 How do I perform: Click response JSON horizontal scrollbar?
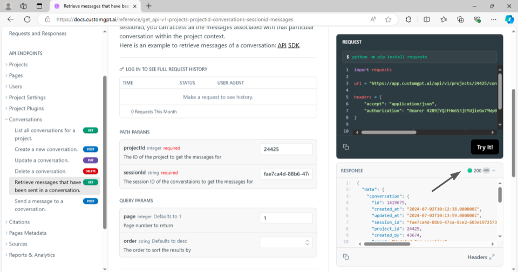coord(387,244)
